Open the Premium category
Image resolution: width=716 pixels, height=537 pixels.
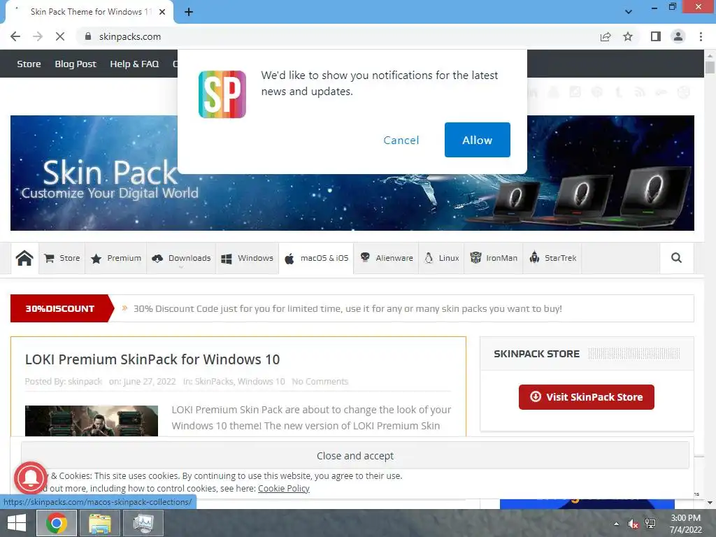click(116, 258)
